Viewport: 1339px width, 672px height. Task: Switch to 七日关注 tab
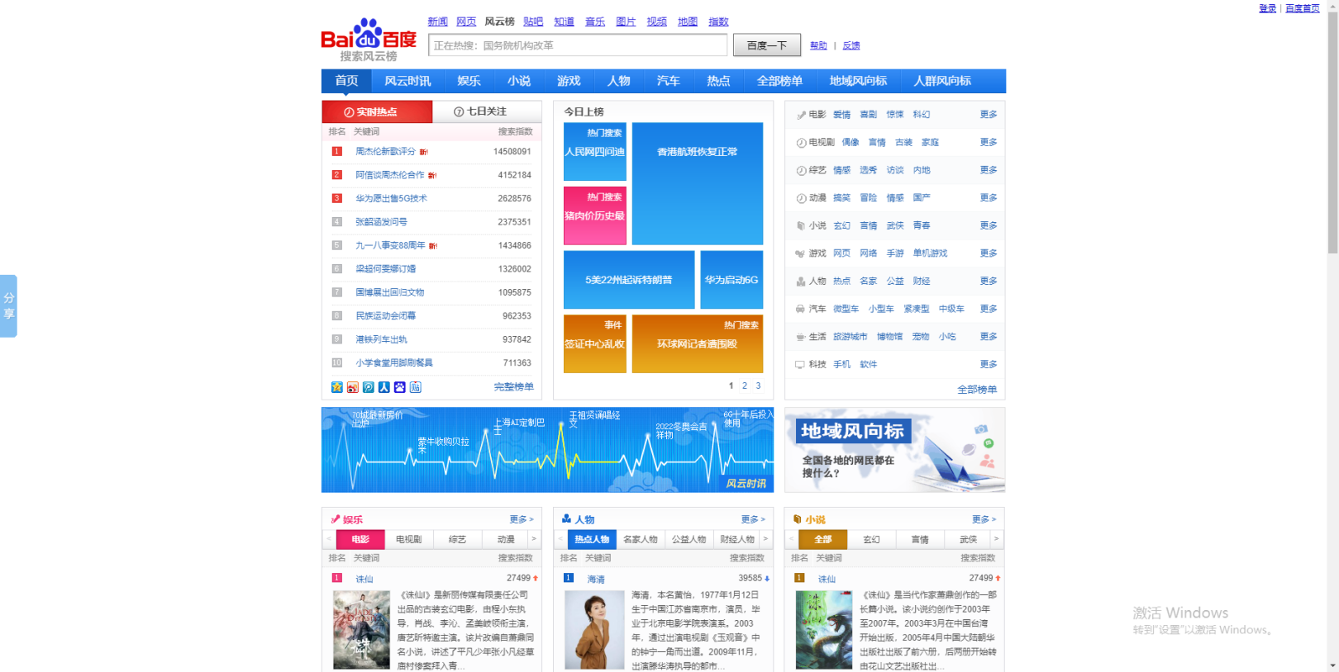tap(486, 111)
